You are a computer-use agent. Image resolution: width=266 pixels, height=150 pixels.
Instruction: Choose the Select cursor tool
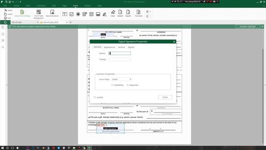[8, 10]
